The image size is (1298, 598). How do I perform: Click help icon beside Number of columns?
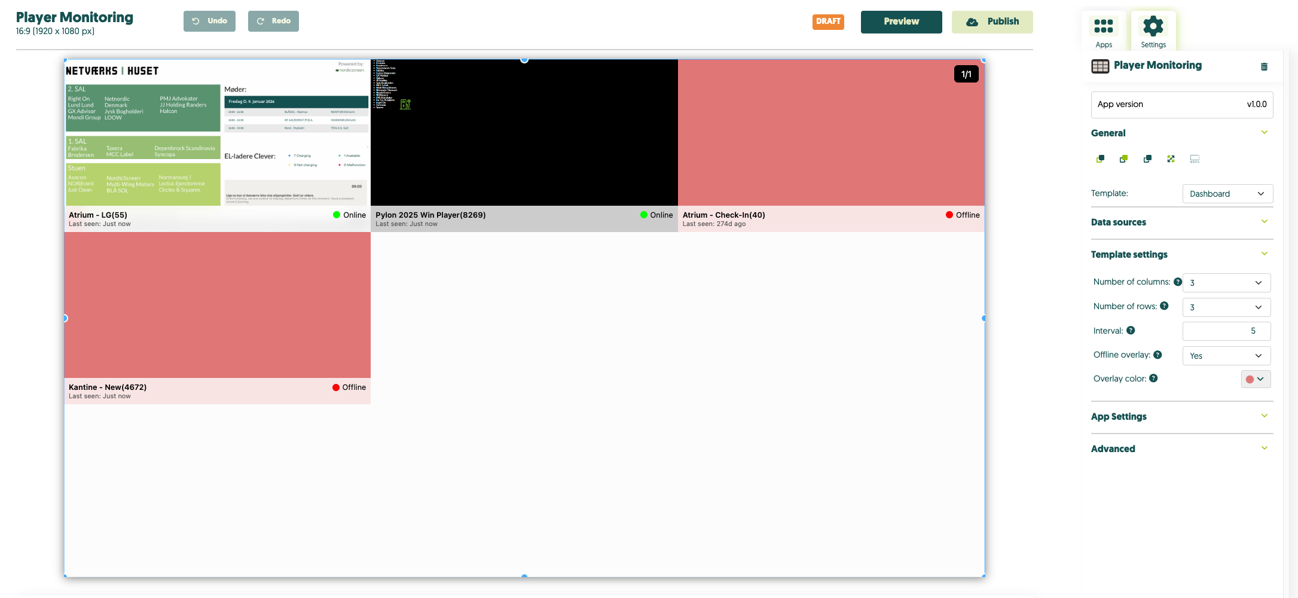(x=1177, y=282)
